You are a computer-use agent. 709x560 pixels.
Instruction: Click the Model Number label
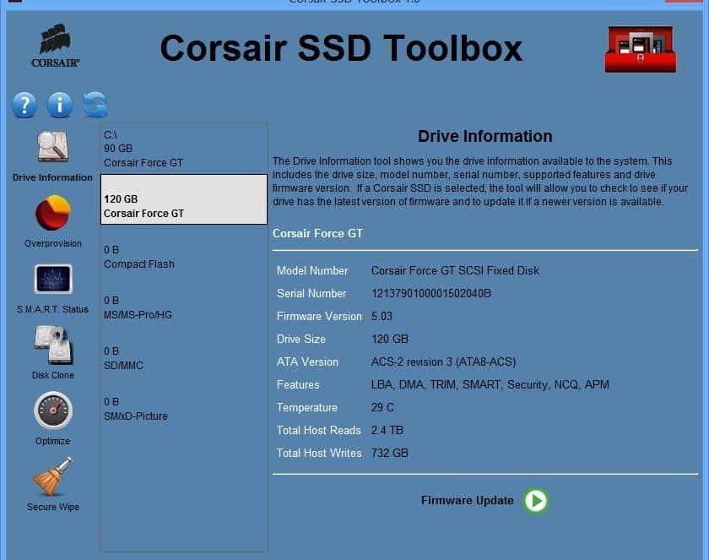pos(312,270)
